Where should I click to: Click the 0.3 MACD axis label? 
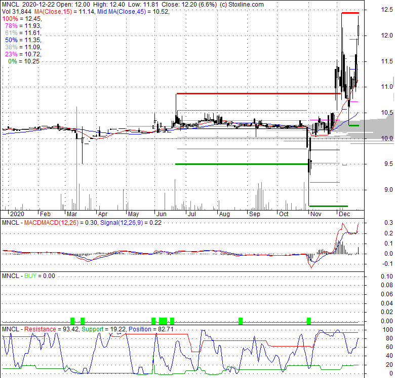pyautogui.click(x=389, y=223)
